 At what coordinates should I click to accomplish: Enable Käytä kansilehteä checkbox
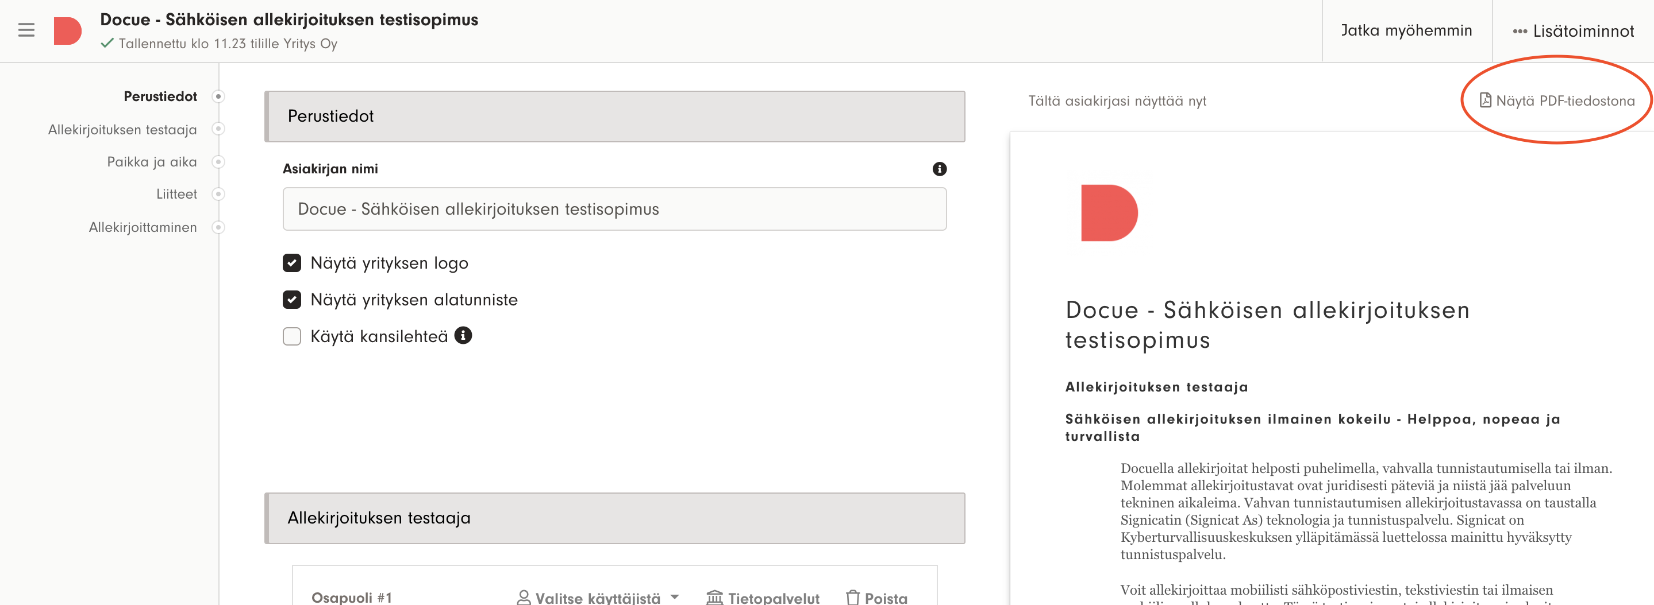tap(292, 336)
